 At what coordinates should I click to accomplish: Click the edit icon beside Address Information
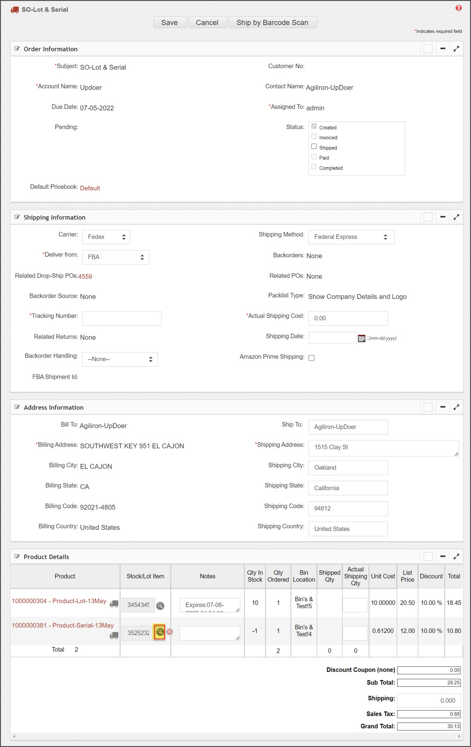click(17, 407)
